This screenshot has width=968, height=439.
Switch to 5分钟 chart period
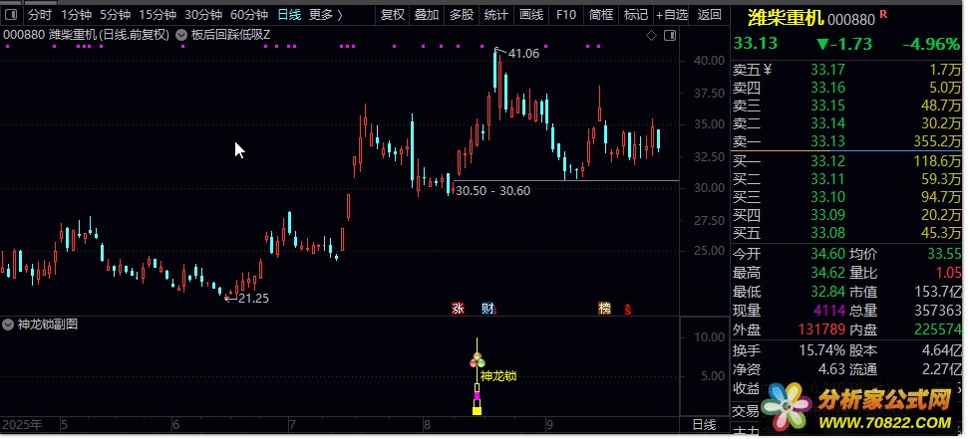coord(115,15)
